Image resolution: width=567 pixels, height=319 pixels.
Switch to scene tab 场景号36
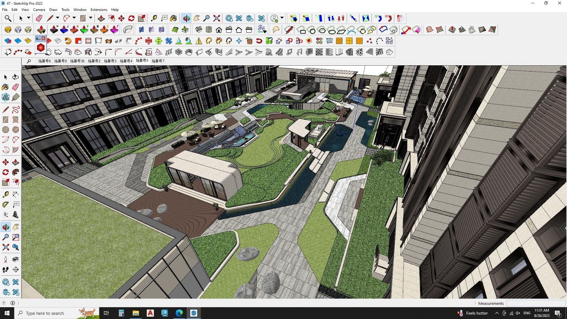point(77,61)
